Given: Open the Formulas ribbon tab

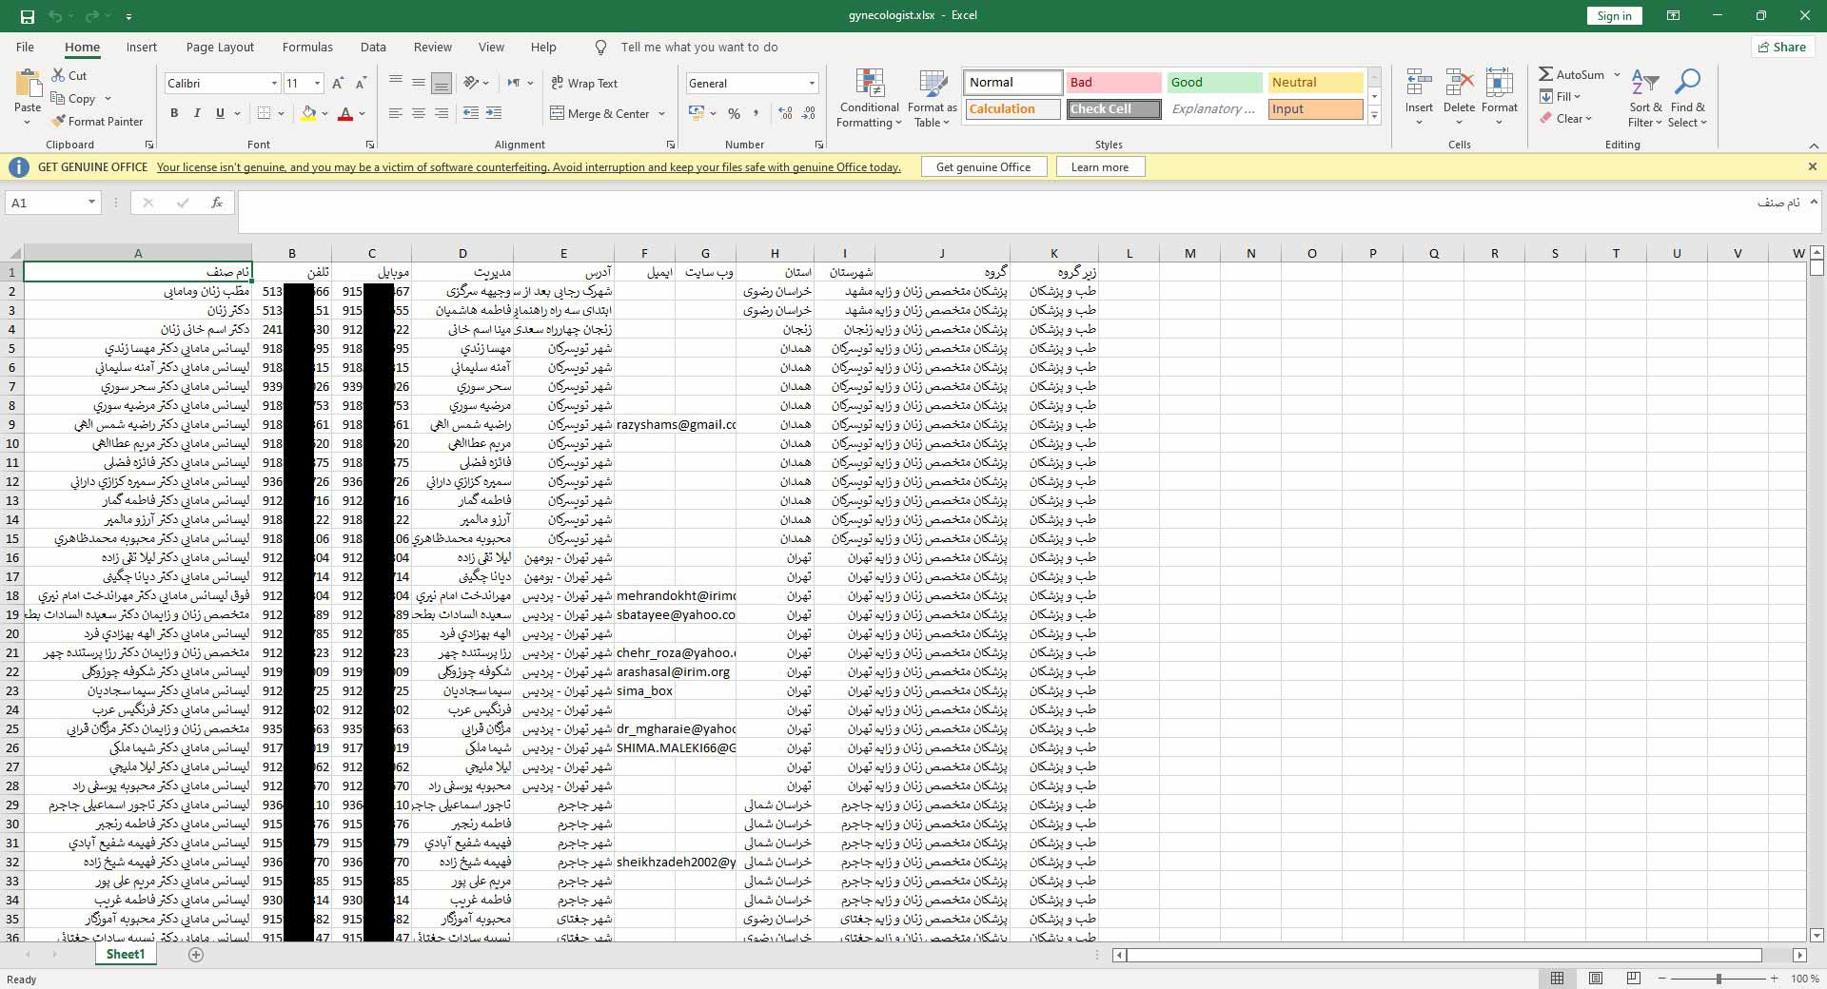Looking at the screenshot, I should [x=307, y=48].
